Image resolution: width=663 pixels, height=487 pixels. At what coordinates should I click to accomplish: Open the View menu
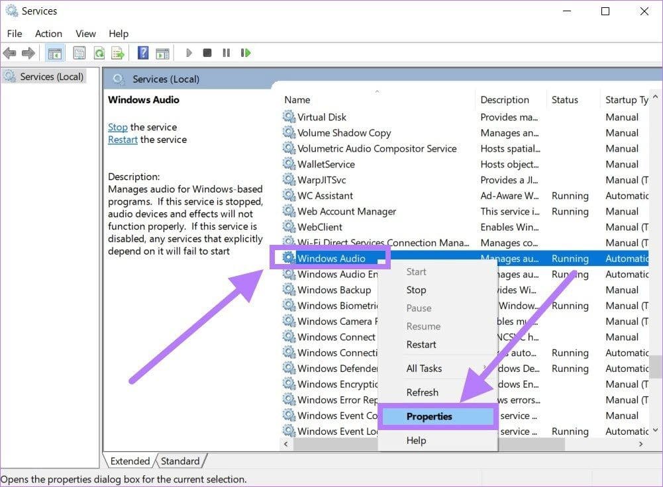pos(86,34)
